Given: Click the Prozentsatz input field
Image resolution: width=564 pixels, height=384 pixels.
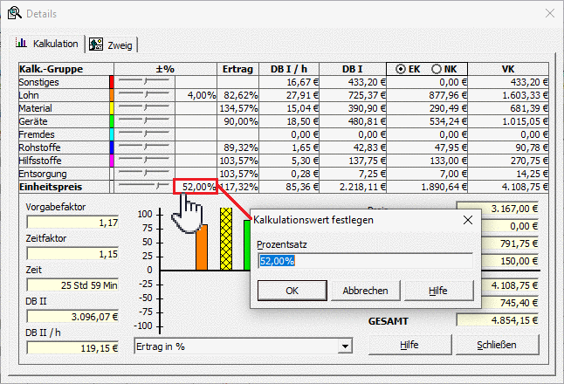Looking at the screenshot, I should [x=365, y=261].
